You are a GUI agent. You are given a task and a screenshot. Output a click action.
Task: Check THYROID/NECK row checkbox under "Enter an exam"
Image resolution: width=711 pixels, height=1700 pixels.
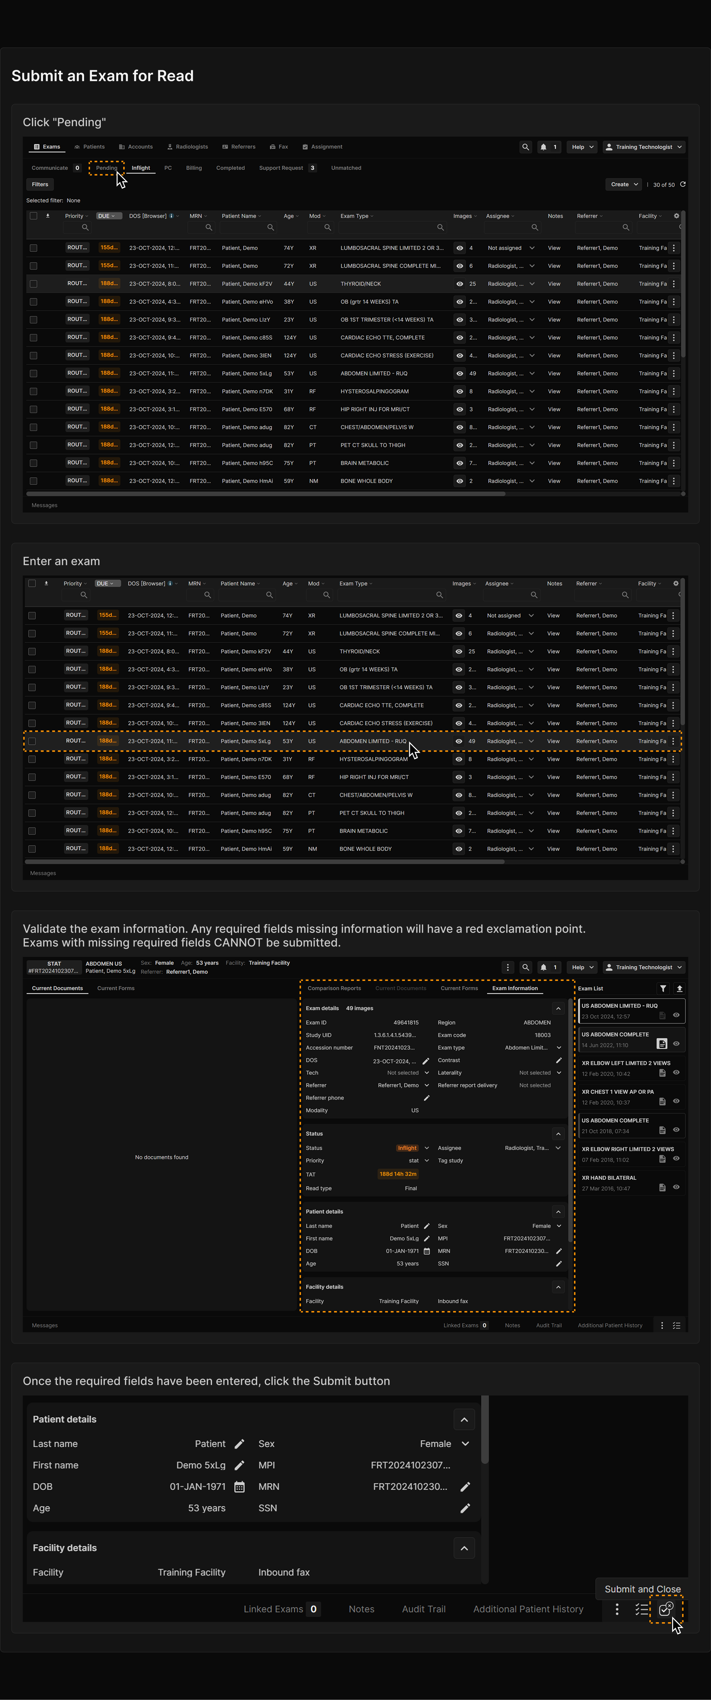pos(32,651)
